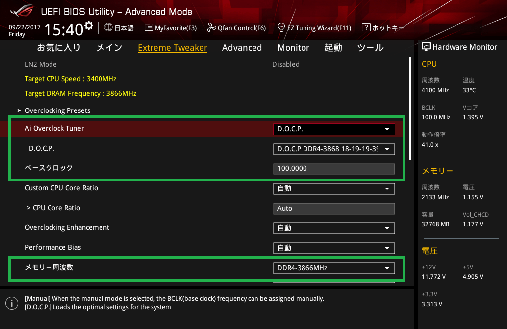Switch to the メイン tab
The height and width of the screenshot is (329, 507).
click(x=109, y=48)
